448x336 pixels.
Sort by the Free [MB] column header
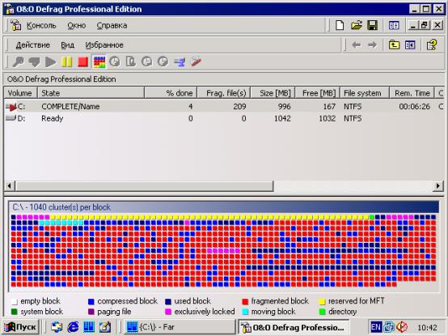[x=318, y=93]
